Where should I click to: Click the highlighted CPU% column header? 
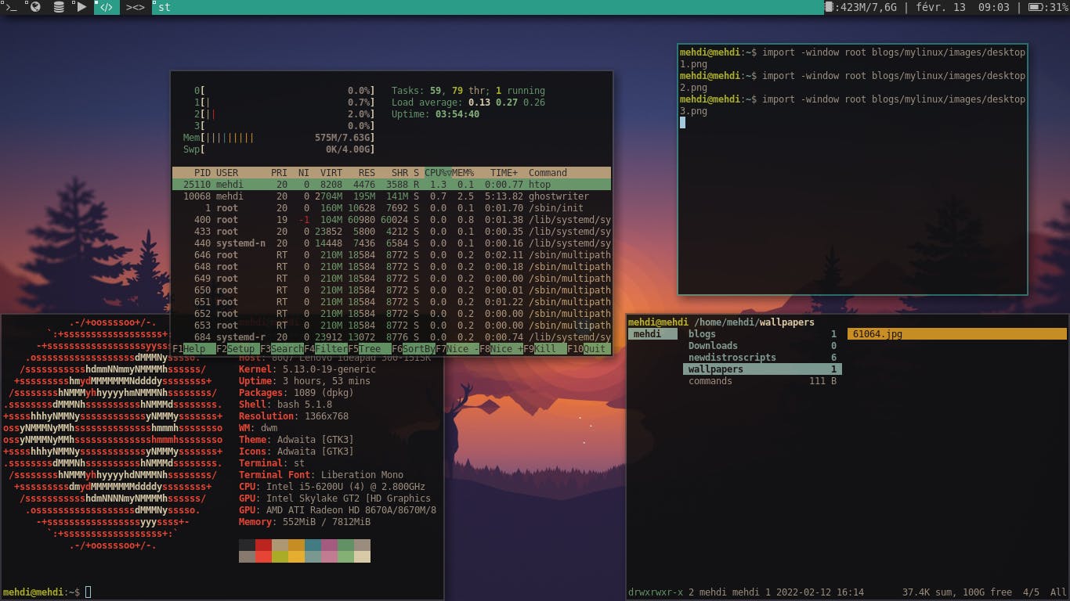(437, 173)
